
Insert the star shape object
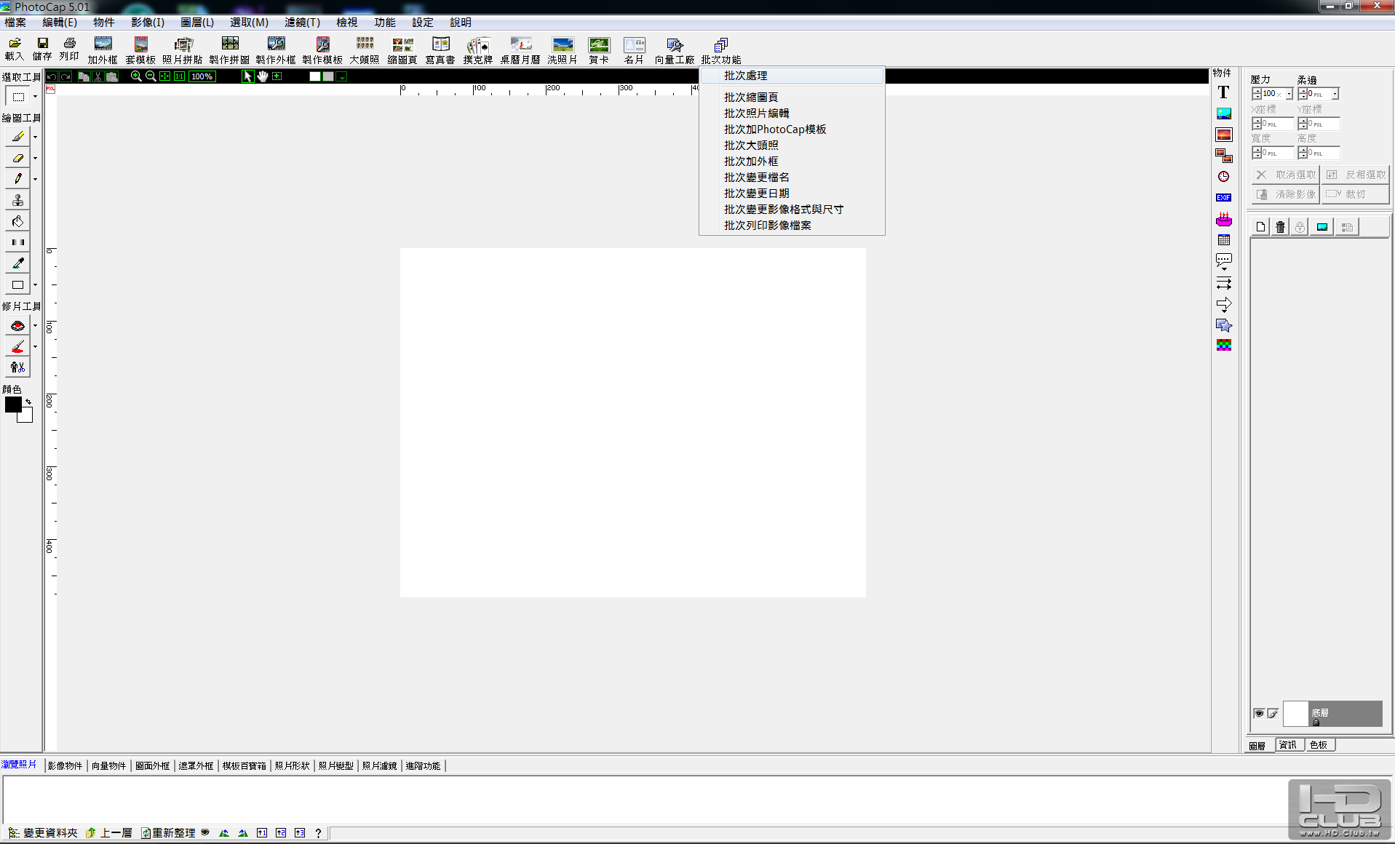pos(1223,325)
